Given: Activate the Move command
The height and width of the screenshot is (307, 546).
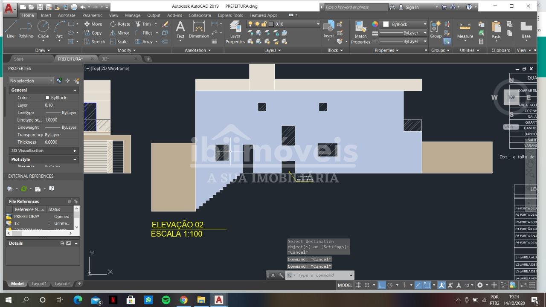Looking at the screenshot, I should pos(93,24).
